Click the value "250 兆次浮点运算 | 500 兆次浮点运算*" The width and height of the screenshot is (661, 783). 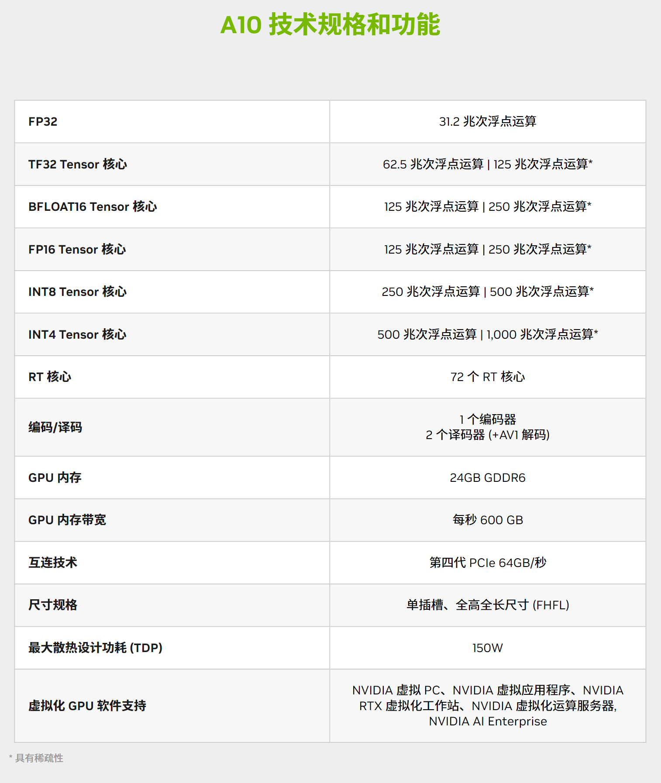[488, 292]
